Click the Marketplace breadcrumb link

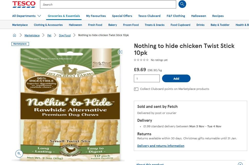pos(32,35)
